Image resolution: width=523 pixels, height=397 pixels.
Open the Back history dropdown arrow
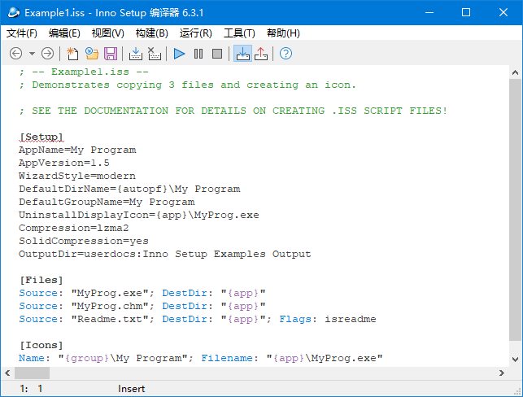point(32,54)
